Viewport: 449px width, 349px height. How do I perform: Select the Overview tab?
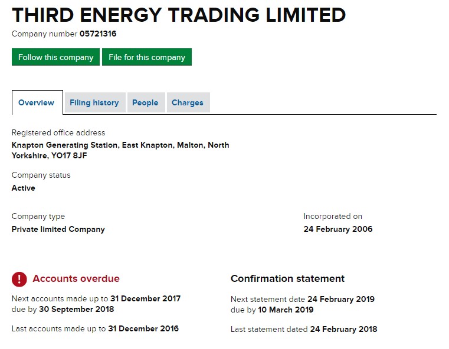(37, 102)
